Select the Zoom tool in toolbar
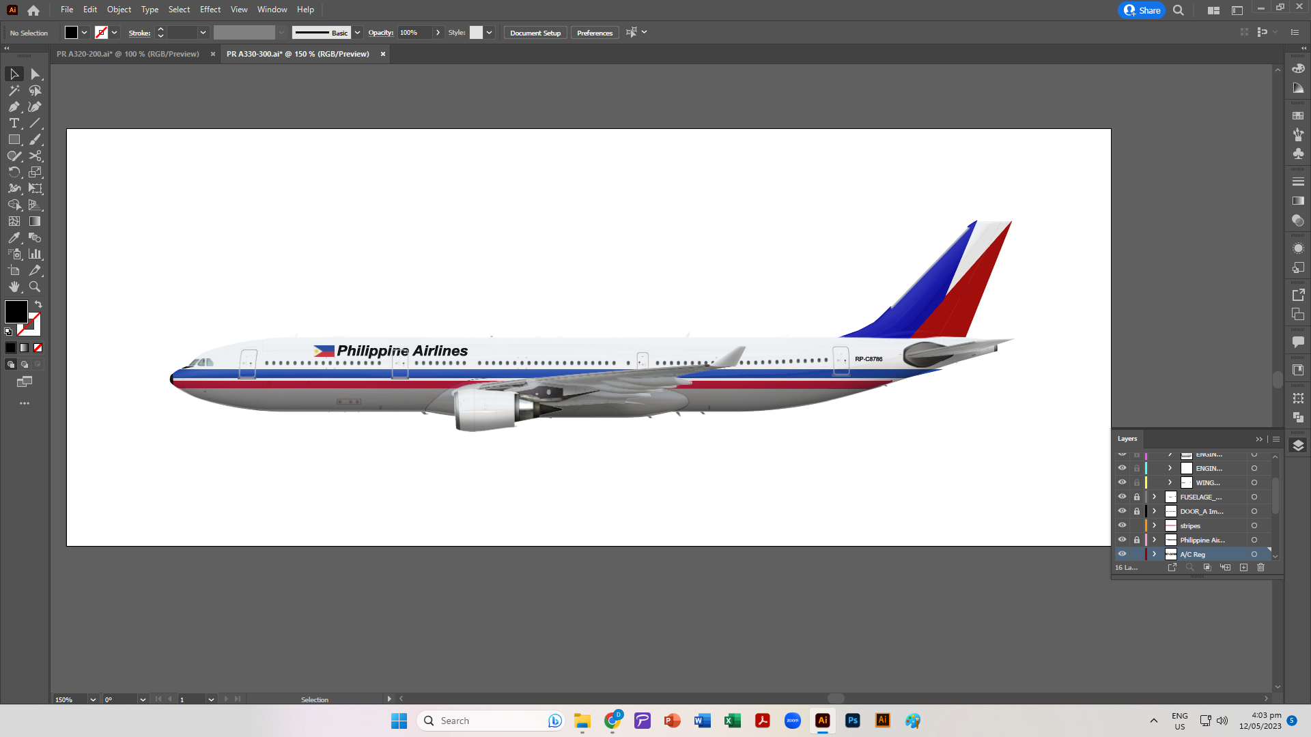 click(35, 287)
